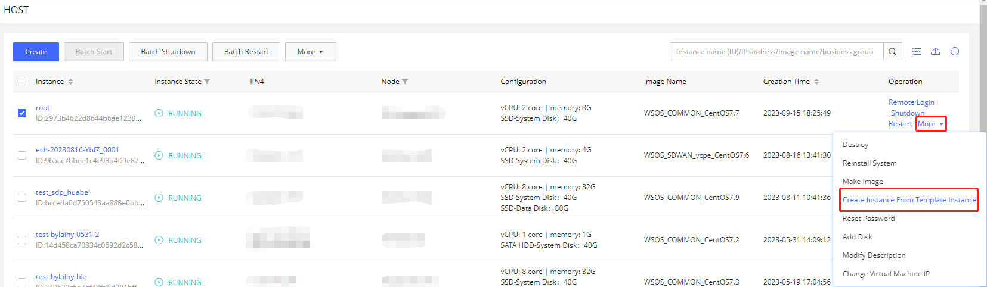Click the Instance column sort arrows
Image resolution: width=987 pixels, height=287 pixels.
pos(70,82)
